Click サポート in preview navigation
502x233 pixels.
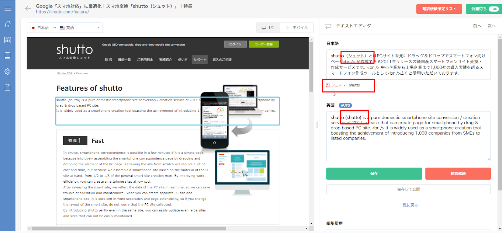coord(200,60)
